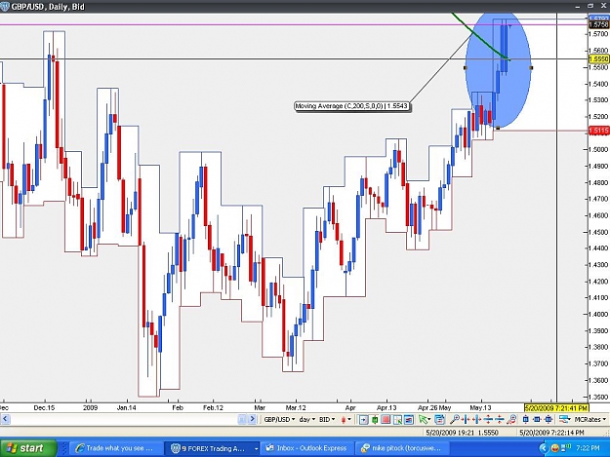Click the yellow 5/20/2009 date marker
The image size is (610, 457).
point(556,408)
